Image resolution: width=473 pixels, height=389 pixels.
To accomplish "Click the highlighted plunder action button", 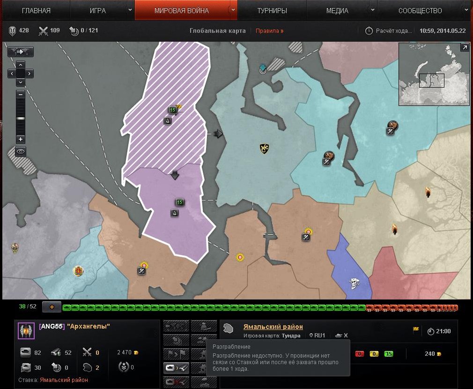I will coord(176,368).
